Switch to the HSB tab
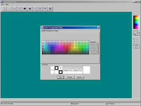This screenshot has width=141, height=106. [x=51, y=31]
